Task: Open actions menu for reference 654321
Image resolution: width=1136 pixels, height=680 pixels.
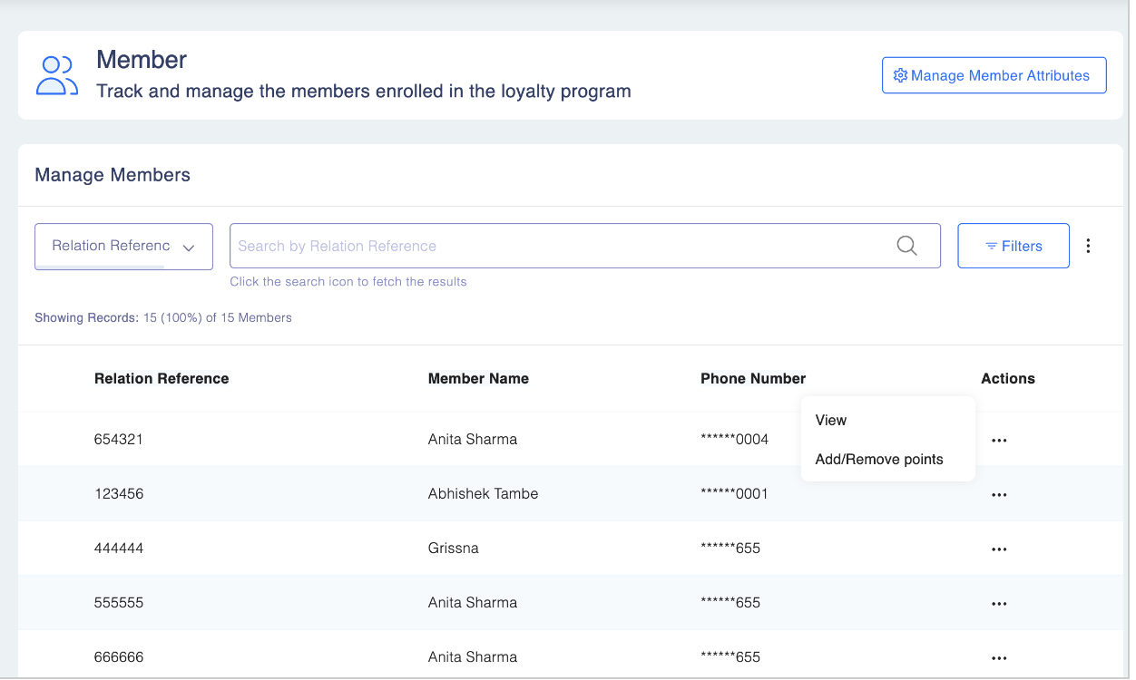Action: (x=999, y=441)
